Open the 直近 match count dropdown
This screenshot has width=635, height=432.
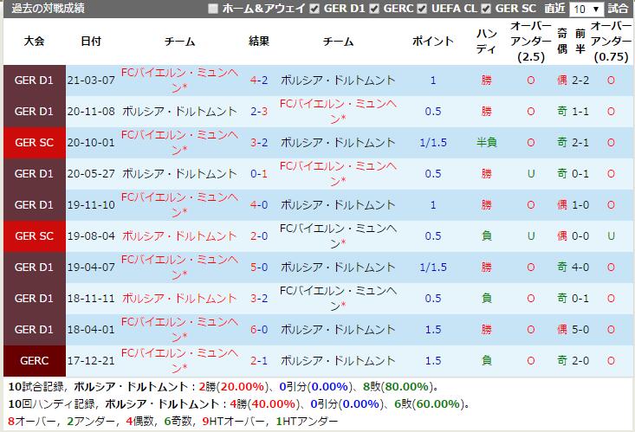tap(586, 9)
